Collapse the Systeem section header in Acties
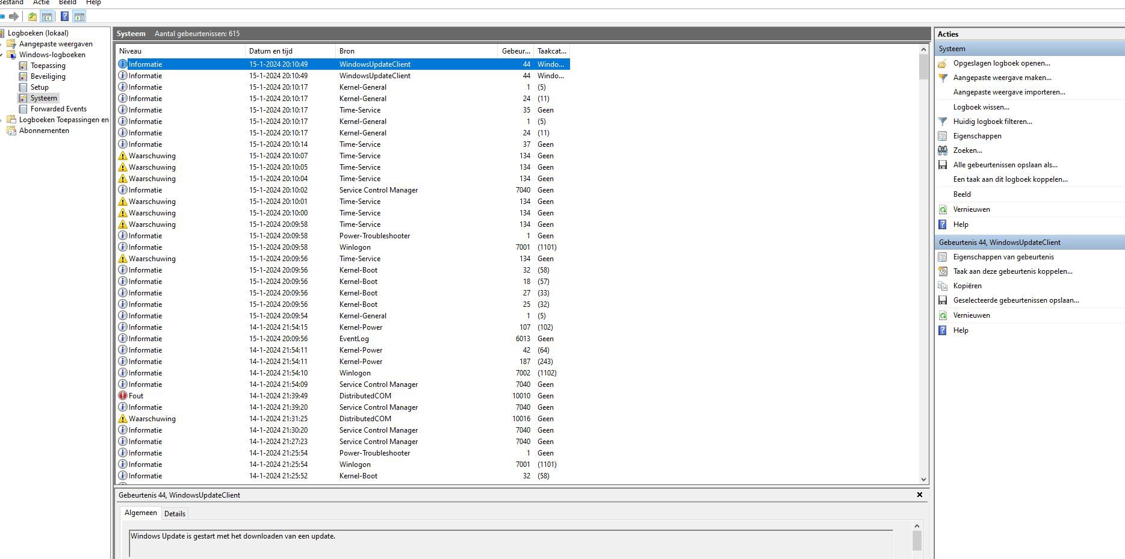Image resolution: width=1125 pixels, height=559 pixels. (x=1030, y=49)
